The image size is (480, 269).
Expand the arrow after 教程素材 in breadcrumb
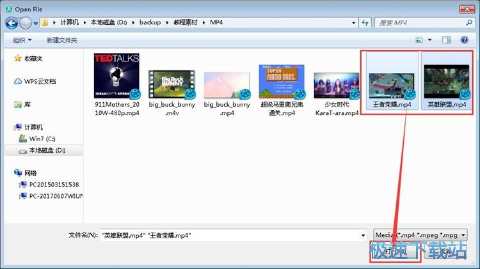click(x=204, y=22)
